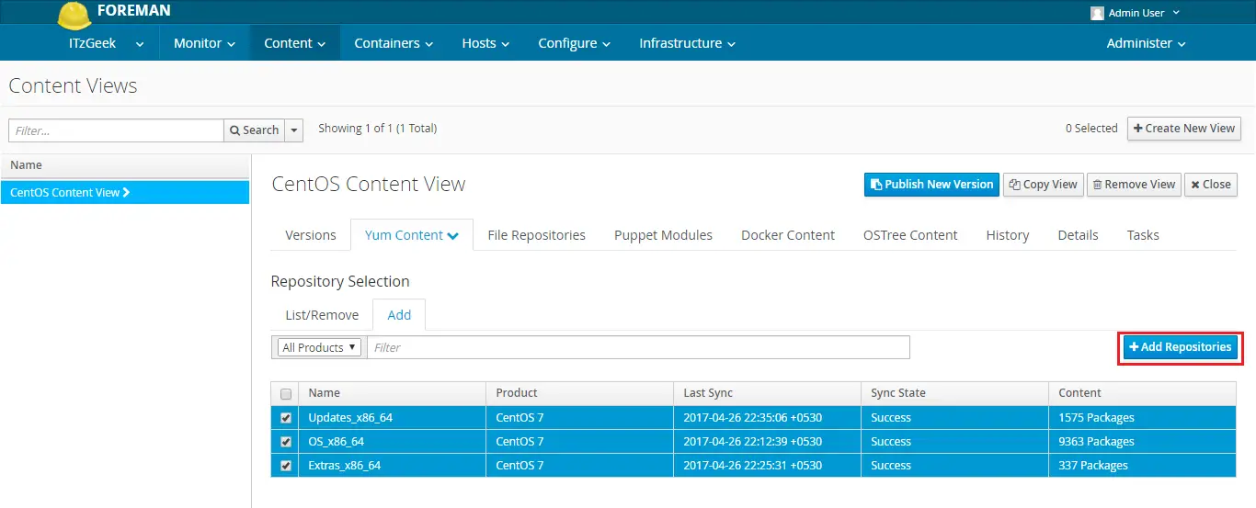Switch to the Puppet Modules tab
The height and width of the screenshot is (508, 1256).
click(663, 235)
